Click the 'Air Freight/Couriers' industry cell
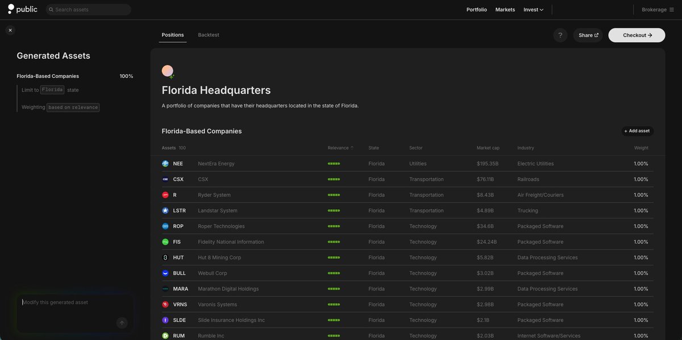The width and height of the screenshot is (682, 340). click(540, 195)
